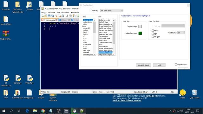Click the Paste clipboard toolbar icon
The width and height of the screenshot is (203, 114).
pyautogui.click(x=74, y=16)
